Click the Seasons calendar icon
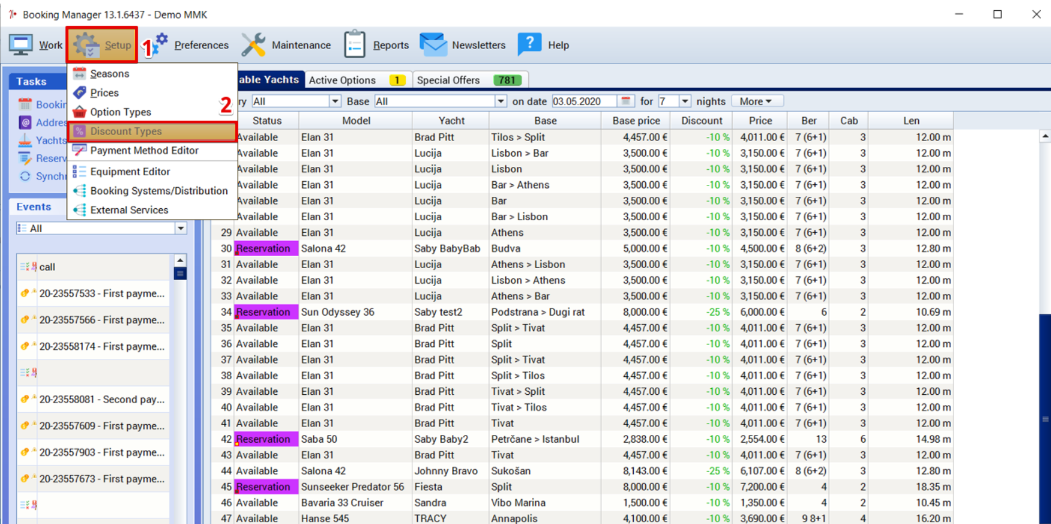The image size is (1051, 524). pyautogui.click(x=79, y=74)
